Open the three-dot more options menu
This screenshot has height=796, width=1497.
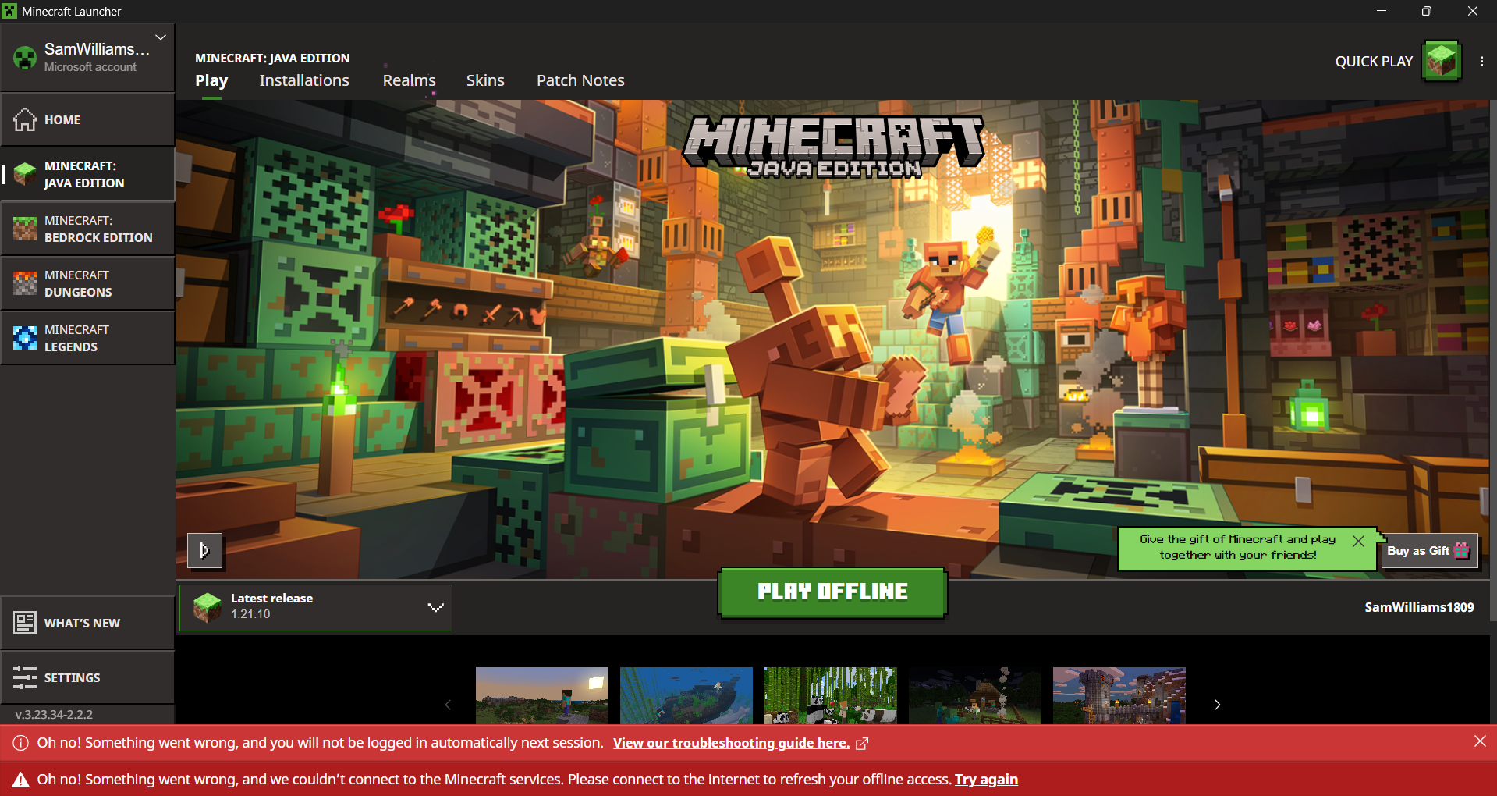click(x=1482, y=61)
